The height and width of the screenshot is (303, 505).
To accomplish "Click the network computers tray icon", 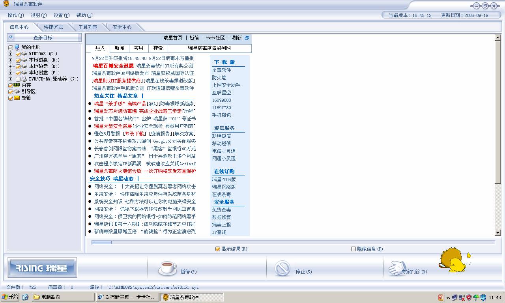I will pos(454,297).
